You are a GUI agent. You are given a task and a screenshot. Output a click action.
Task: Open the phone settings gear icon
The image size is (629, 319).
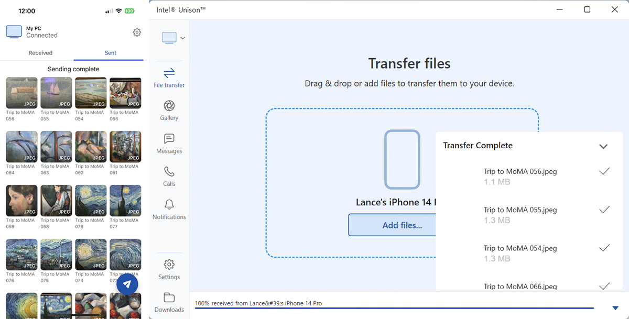pyautogui.click(x=137, y=32)
